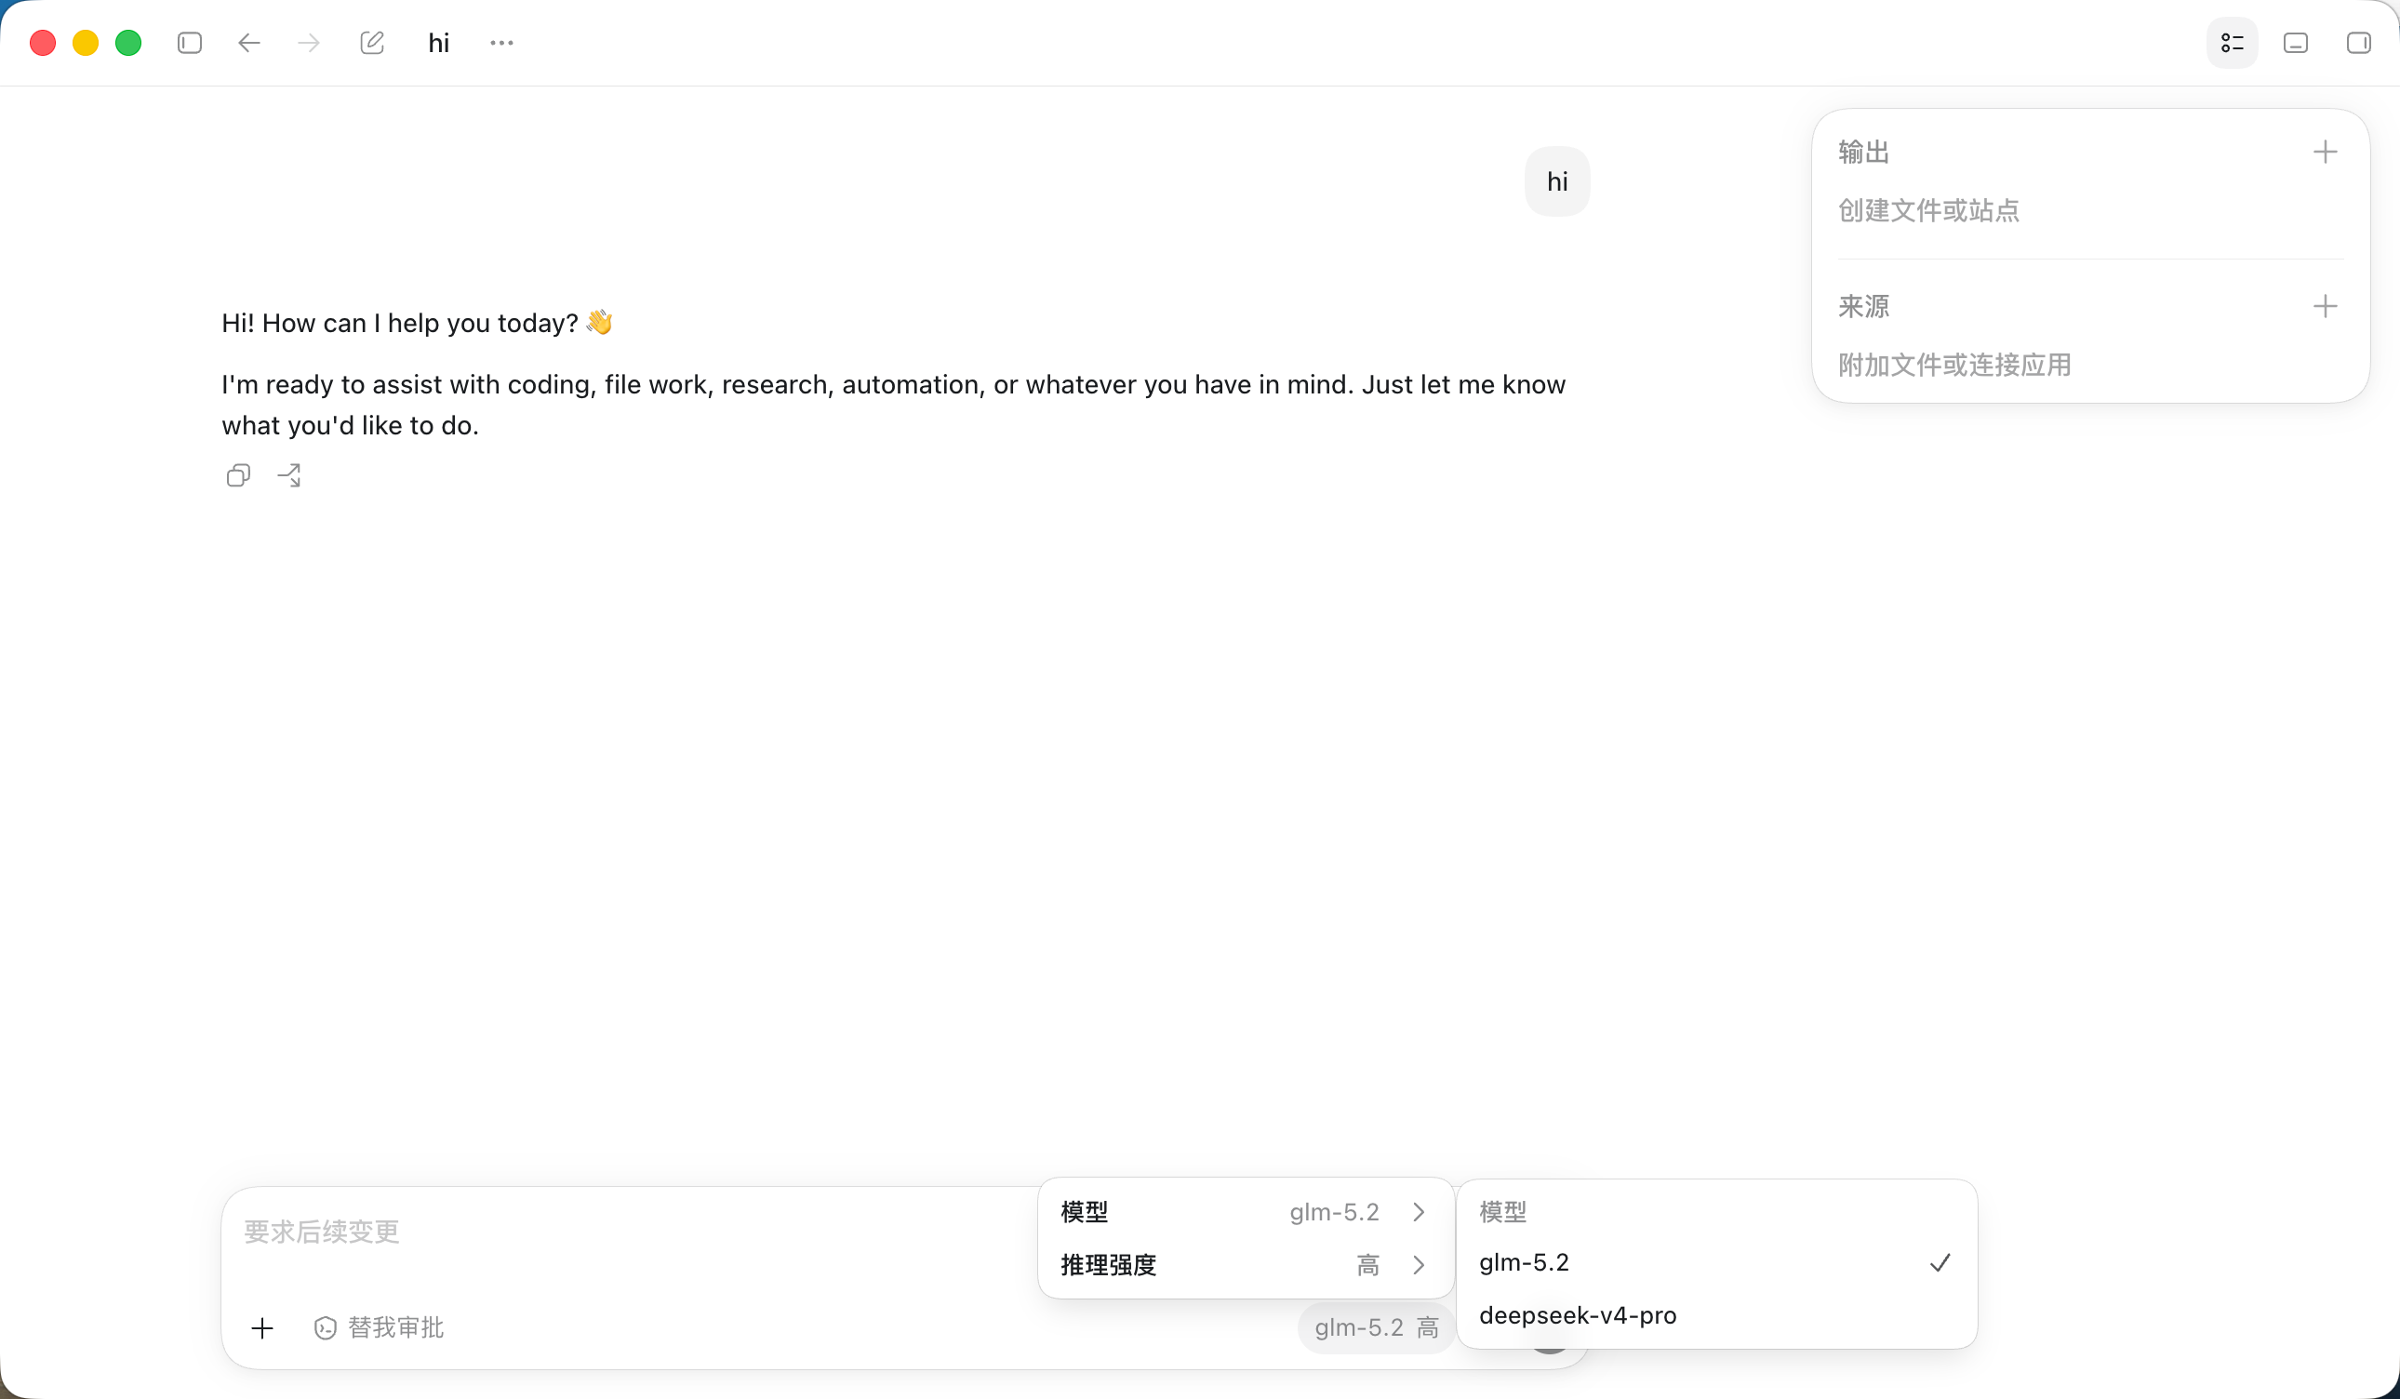The width and height of the screenshot is (2400, 1399).
Task: Toggle the bottom panel layout icon
Action: click(2296, 43)
